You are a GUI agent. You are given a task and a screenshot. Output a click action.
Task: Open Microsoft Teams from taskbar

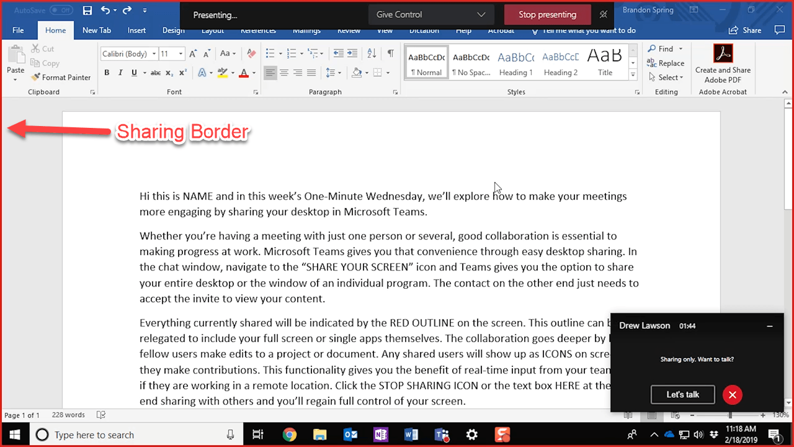point(442,435)
